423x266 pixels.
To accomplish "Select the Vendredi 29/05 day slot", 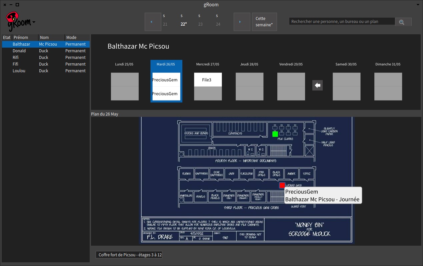I will (291, 87).
